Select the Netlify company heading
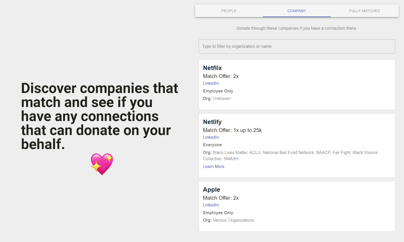Screen dimensions: 404x242 click(x=212, y=122)
